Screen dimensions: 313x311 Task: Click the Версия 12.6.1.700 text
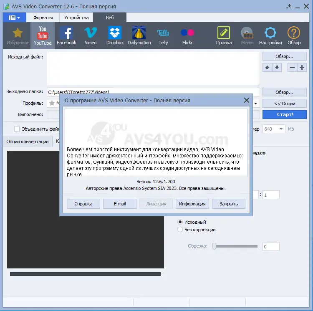(156, 182)
